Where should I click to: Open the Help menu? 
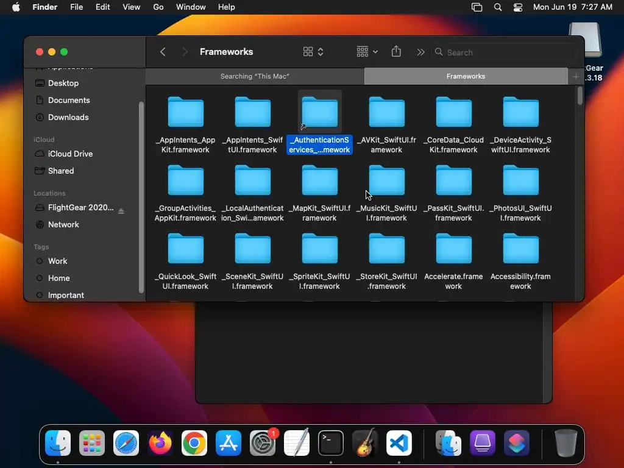pyautogui.click(x=227, y=7)
